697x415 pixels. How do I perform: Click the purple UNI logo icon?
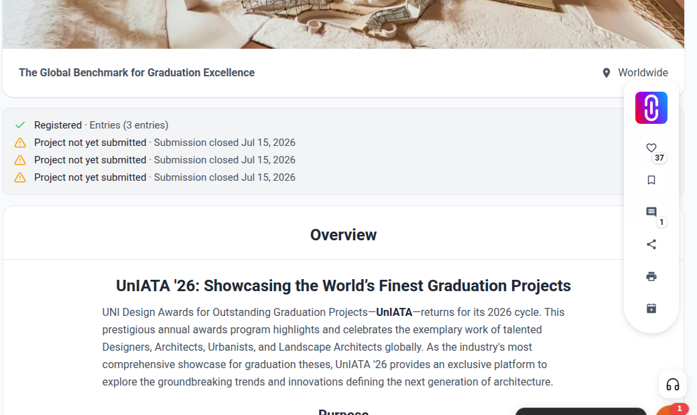[x=651, y=108]
